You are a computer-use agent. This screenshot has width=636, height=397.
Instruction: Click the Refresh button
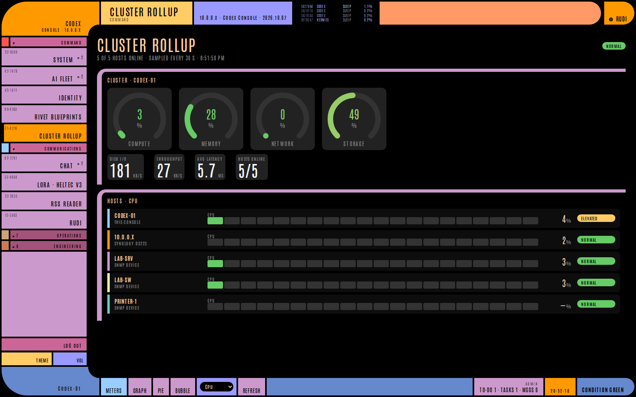click(252, 387)
